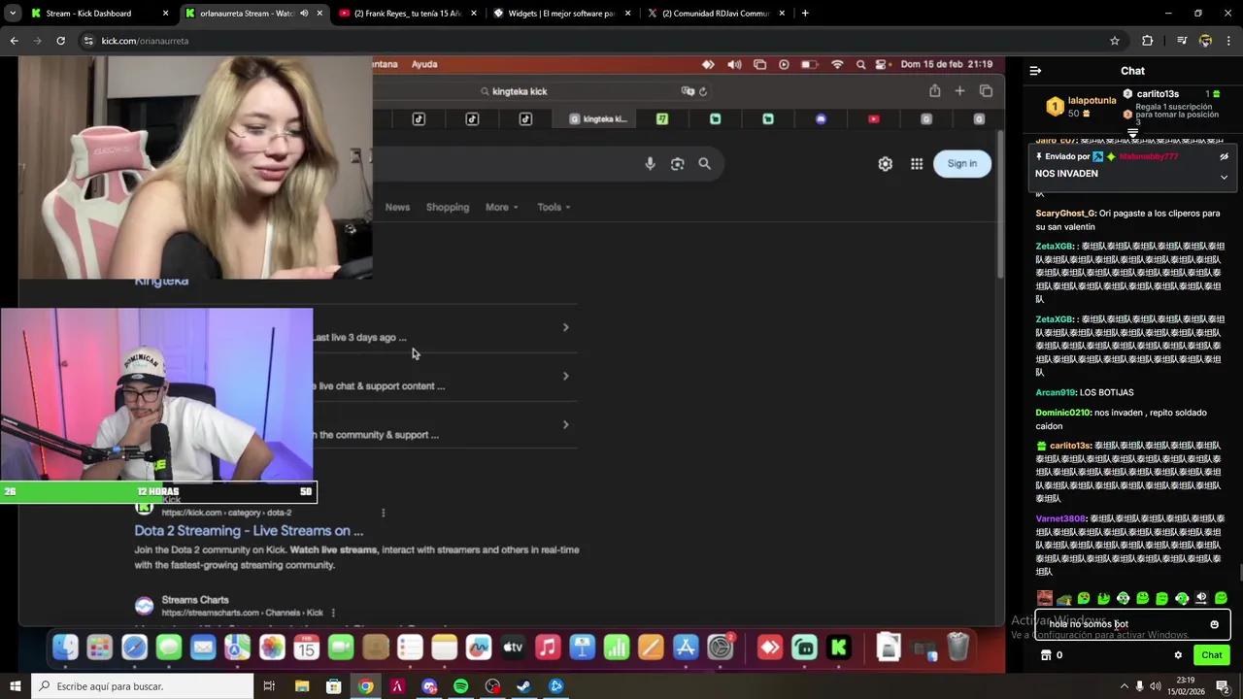Click the Windows taskbar search box
This screenshot has width=1243, height=699.
coord(141,686)
